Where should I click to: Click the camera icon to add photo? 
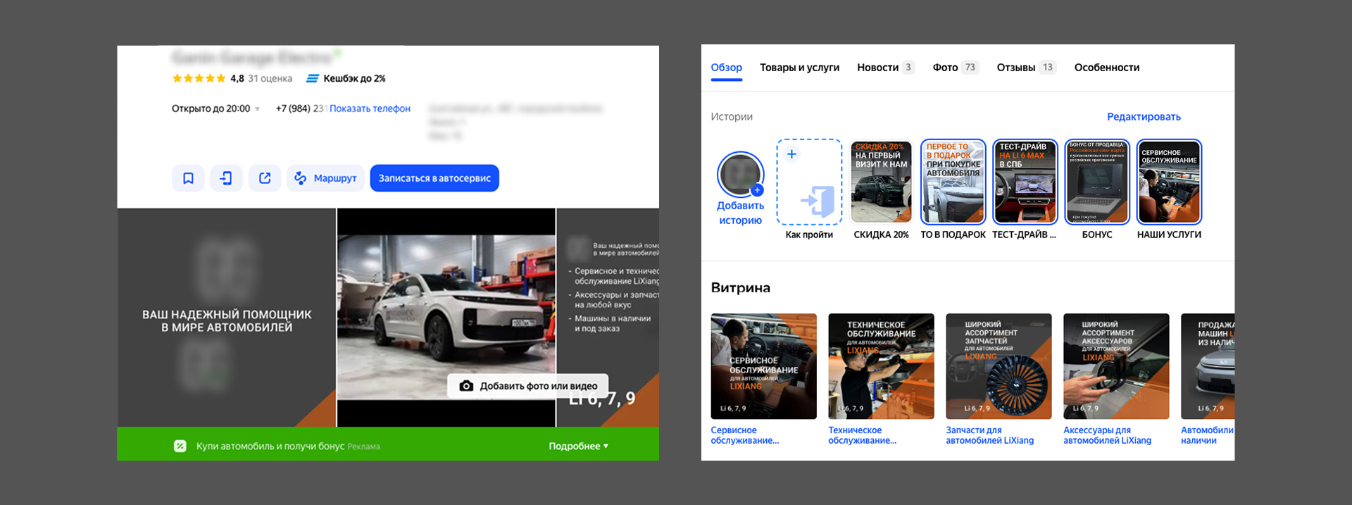tap(466, 386)
